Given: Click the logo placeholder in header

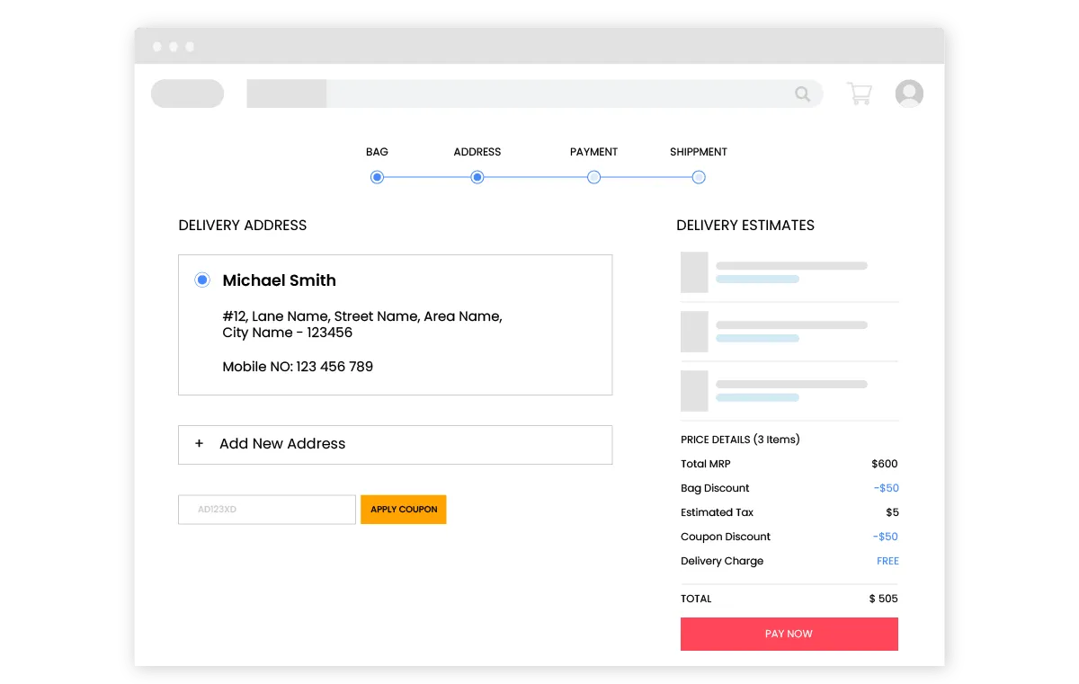Looking at the screenshot, I should (187, 93).
